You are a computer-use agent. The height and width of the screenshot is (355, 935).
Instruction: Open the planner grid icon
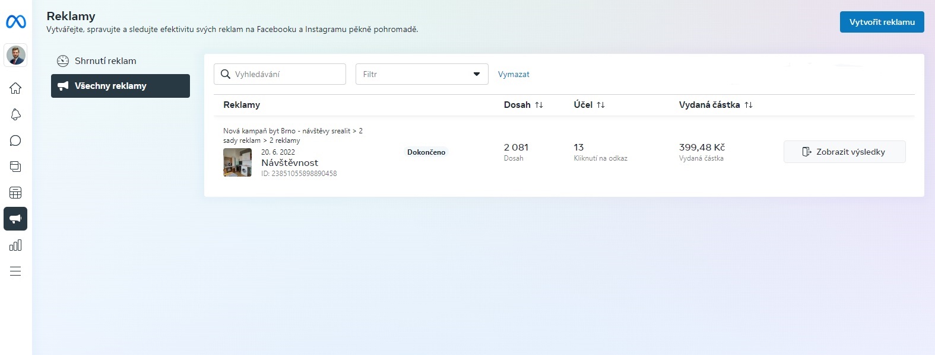15,193
